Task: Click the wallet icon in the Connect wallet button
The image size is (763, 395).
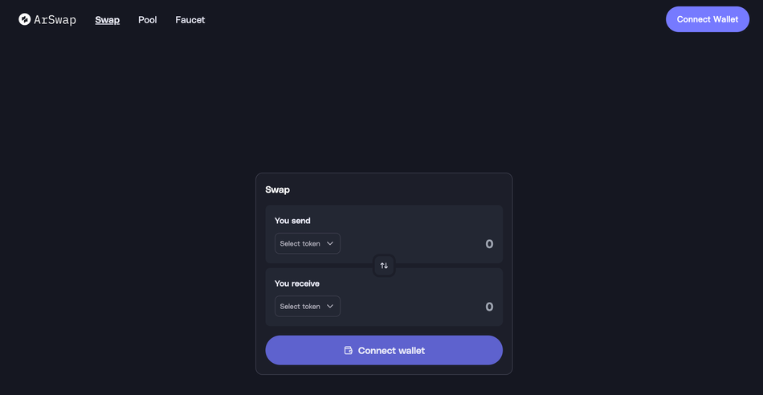Action: tap(349, 351)
